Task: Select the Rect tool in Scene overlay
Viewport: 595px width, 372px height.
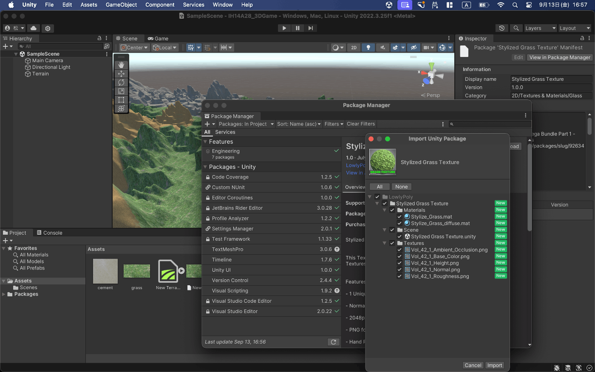Action: (121, 100)
